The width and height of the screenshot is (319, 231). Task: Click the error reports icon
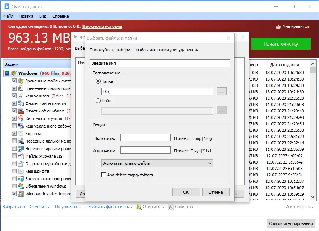point(21,111)
